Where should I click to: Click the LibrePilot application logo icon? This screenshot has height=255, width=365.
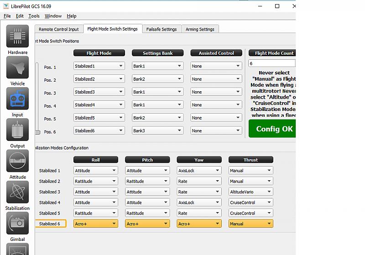pos(6,6)
